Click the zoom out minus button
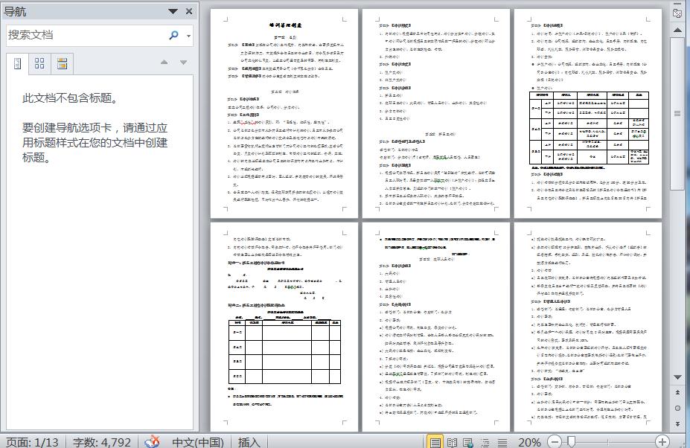The height and width of the screenshot is (448, 690). tap(555, 442)
